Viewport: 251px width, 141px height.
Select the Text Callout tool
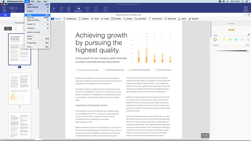pyautogui.click(x=140, y=19)
